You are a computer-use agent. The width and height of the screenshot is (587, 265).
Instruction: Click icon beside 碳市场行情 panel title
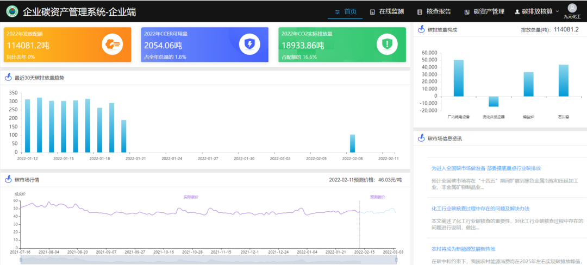coord(9,179)
